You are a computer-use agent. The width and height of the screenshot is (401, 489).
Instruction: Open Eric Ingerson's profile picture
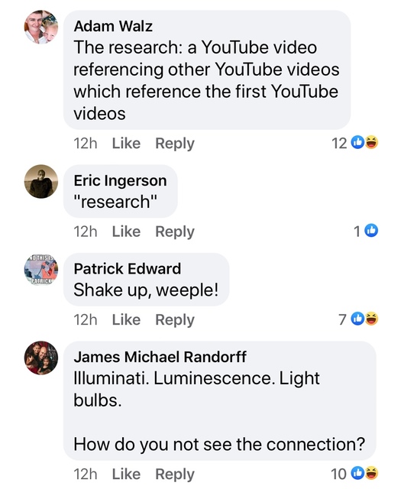coord(41,182)
